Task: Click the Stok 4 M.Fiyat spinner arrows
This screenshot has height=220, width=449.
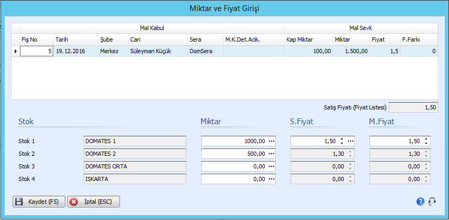Action: [426, 179]
